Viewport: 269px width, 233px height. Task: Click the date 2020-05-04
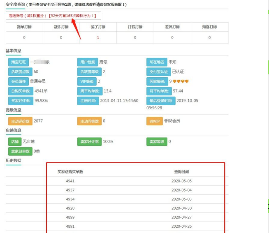181,190
